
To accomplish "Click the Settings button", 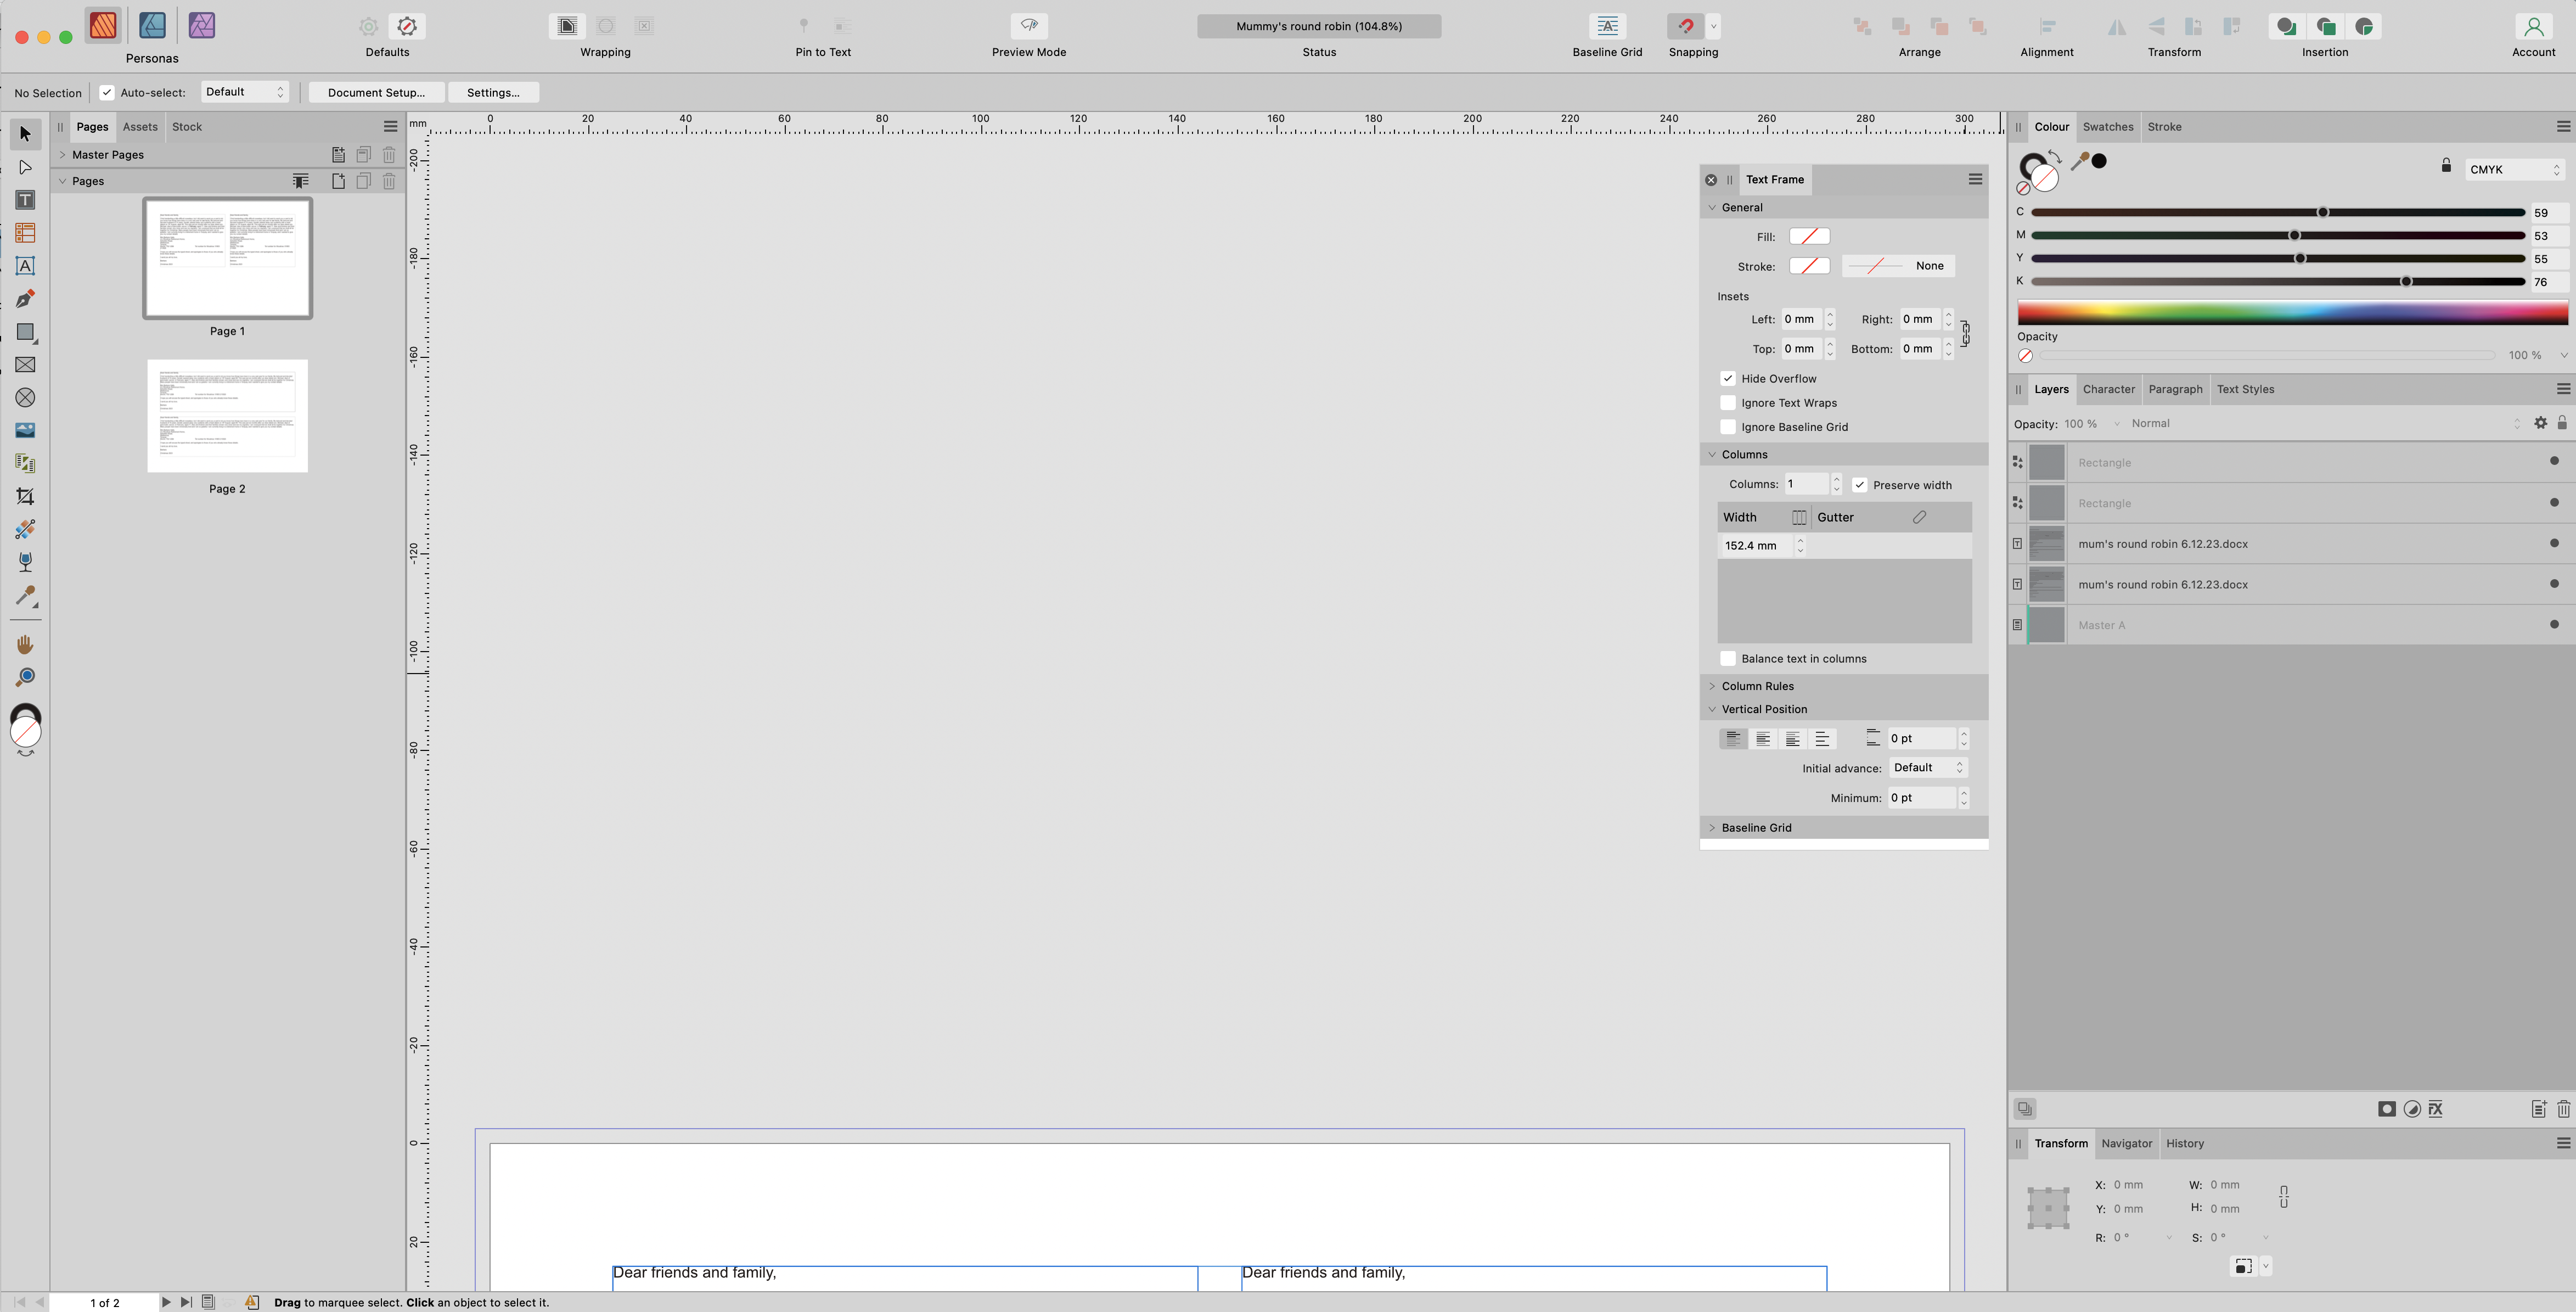I will pyautogui.click(x=493, y=93).
